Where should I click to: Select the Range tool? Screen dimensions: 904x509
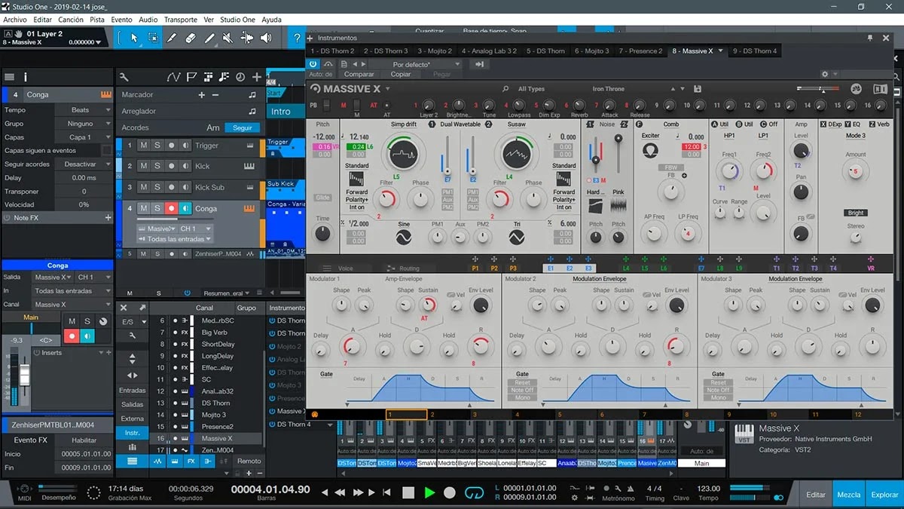tap(153, 37)
